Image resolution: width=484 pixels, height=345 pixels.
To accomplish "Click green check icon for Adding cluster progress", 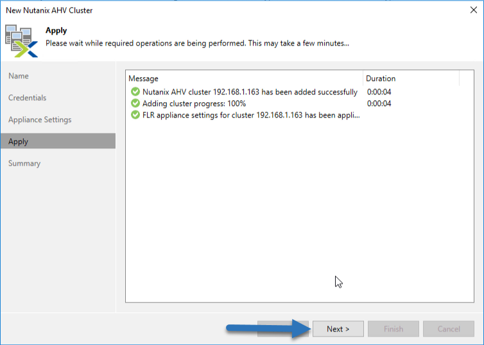I will [135, 103].
